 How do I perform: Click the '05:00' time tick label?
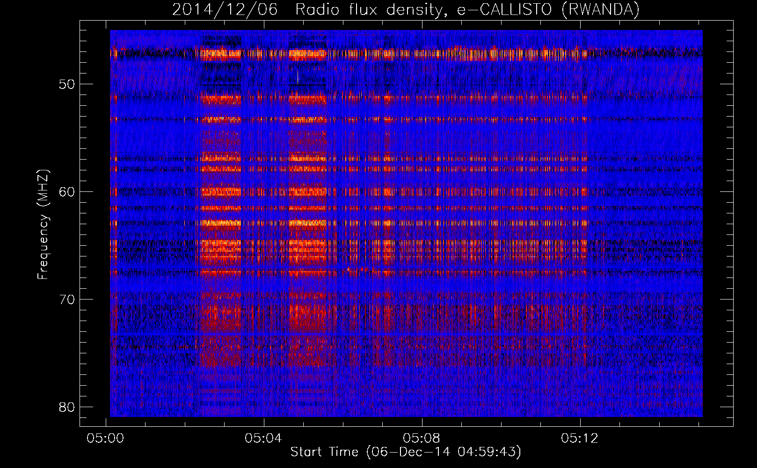(106, 439)
